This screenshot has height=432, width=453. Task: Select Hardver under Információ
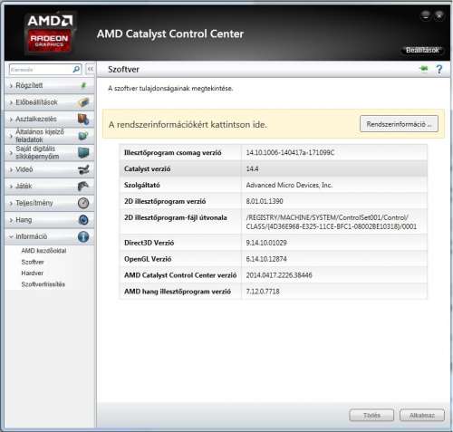33,273
